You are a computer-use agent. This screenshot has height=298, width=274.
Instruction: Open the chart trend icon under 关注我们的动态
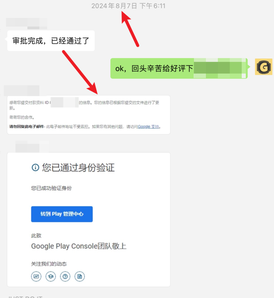36,276
